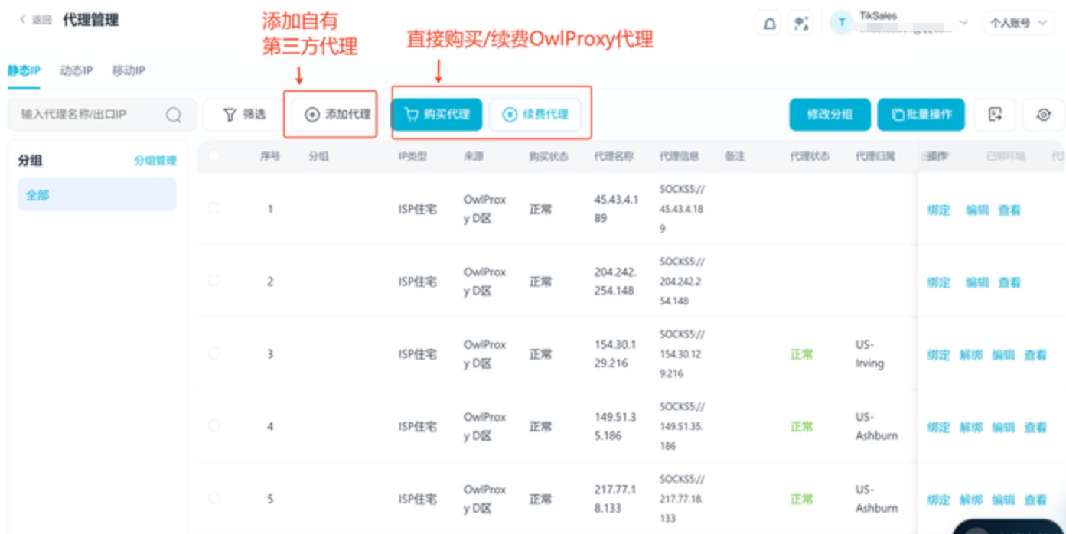Open the 筛选 filter button
The height and width of the screenshot is (534, 1066).
click(x=244, y=115)
